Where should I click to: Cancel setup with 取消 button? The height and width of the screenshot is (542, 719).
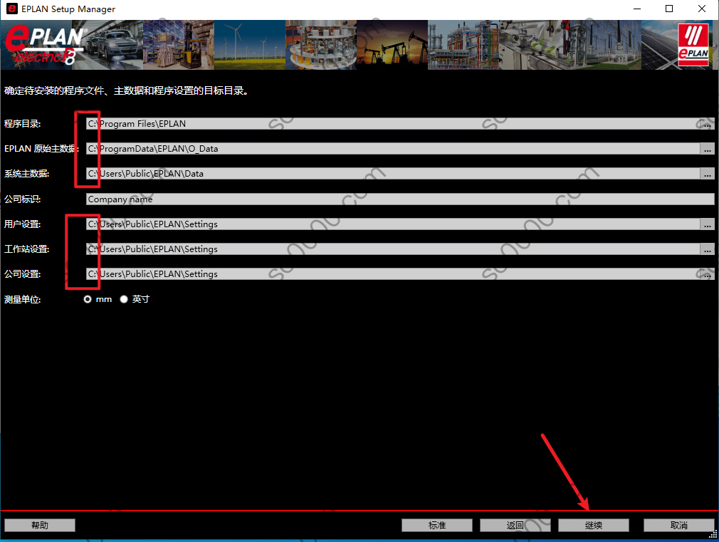pyautogui.click(x=678, y=525)
